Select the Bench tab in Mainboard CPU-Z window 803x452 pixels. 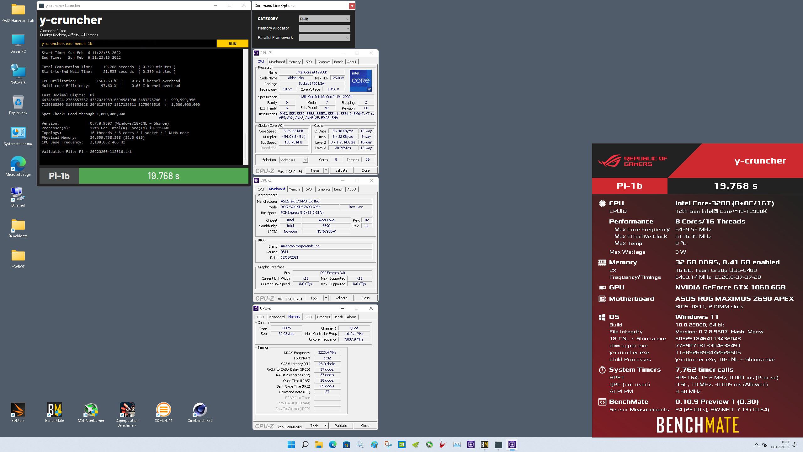[338, 189]
